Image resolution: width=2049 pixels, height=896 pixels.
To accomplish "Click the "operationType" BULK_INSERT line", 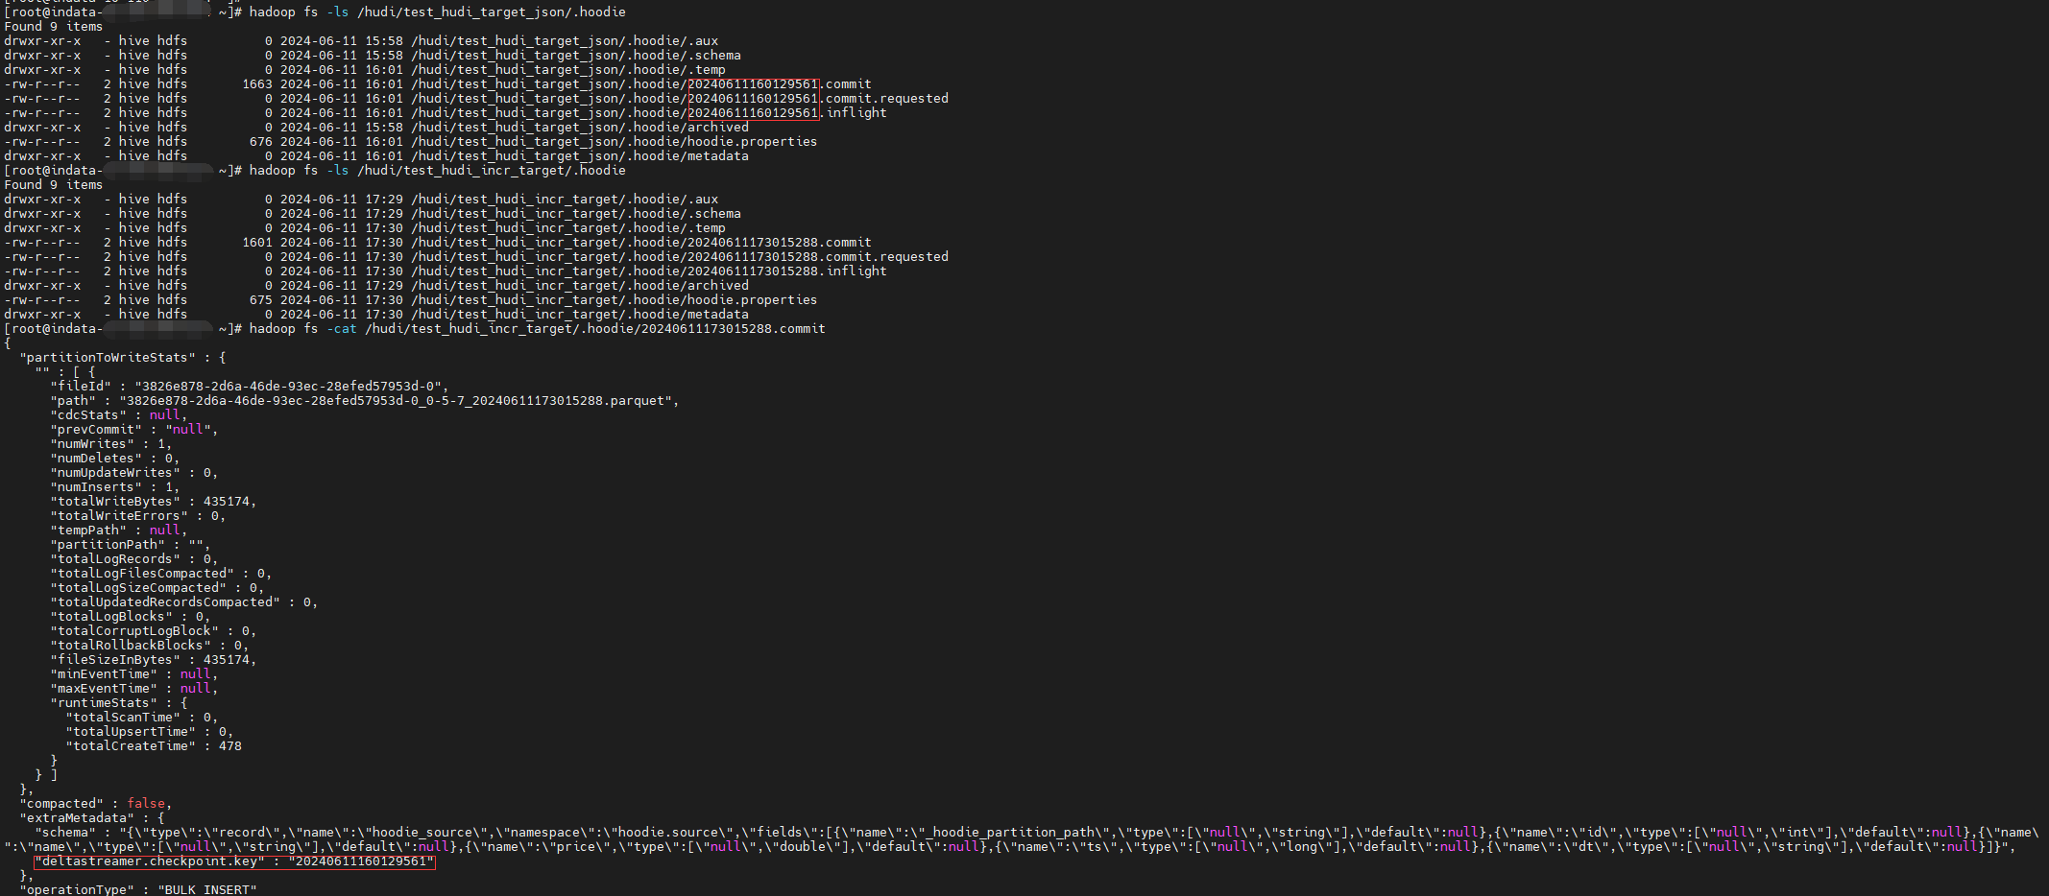I will click(138, 889).
